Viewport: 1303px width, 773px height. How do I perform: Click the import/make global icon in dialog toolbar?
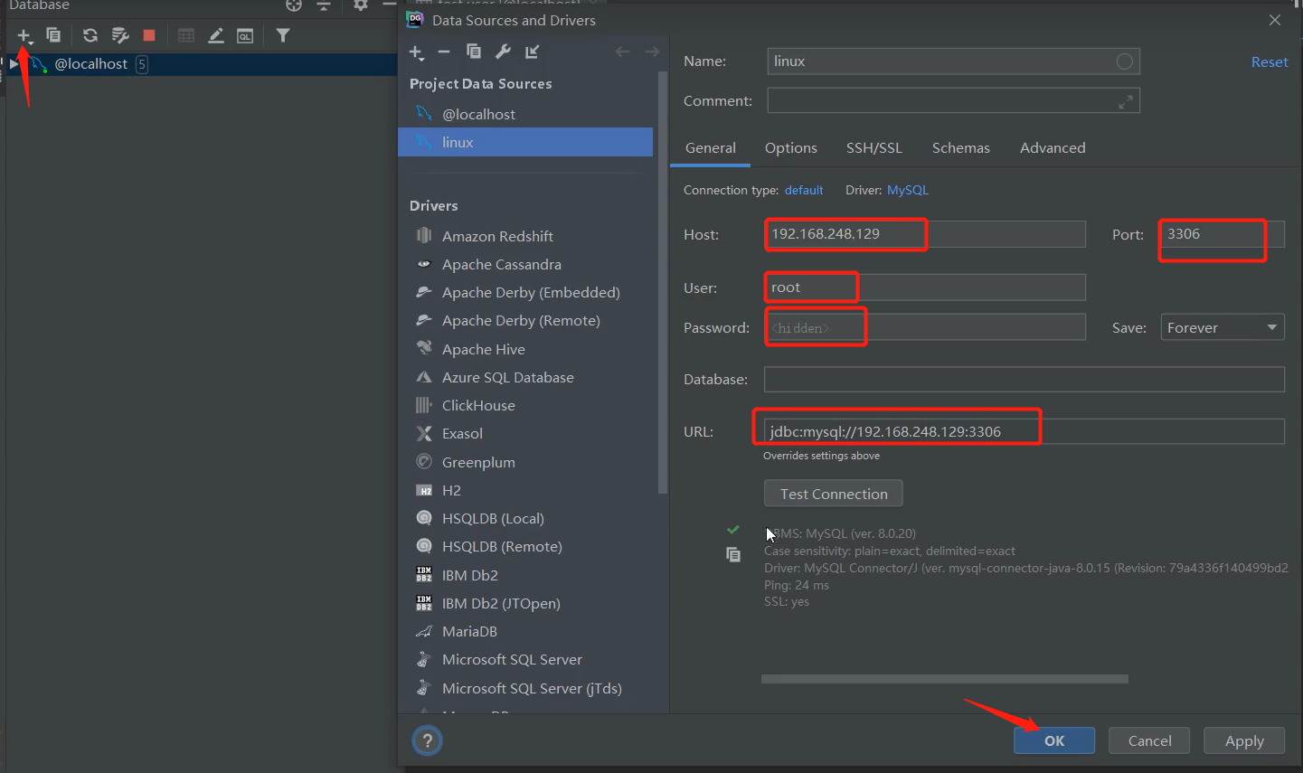[x=533, y=52]
